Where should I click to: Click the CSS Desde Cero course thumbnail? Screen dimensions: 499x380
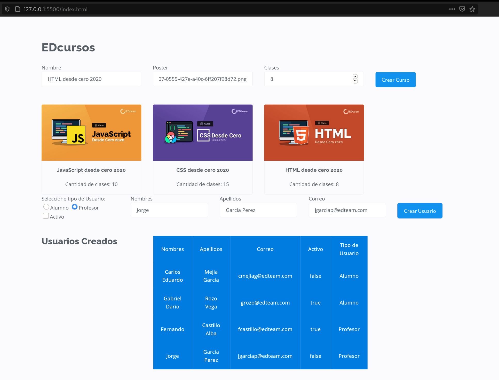pyautogui.click(x=202, y=133)
